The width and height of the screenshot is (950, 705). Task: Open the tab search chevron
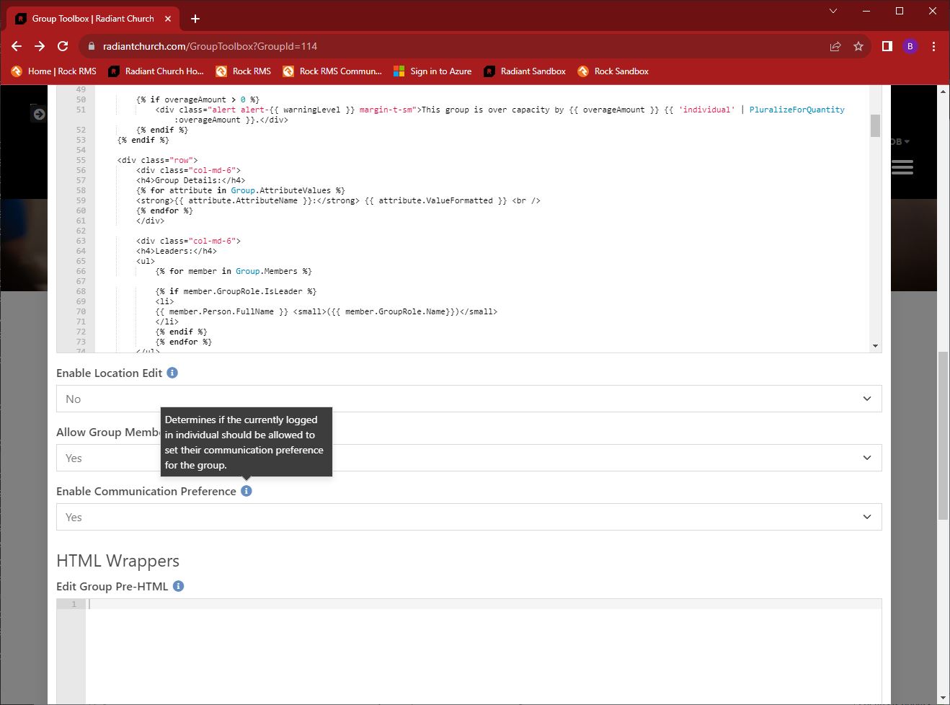(x=833, y=11)
